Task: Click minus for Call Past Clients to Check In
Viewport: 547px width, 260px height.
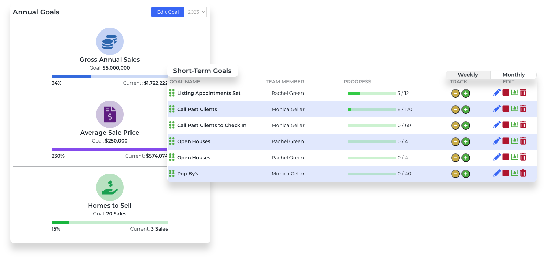Action: 455,126
